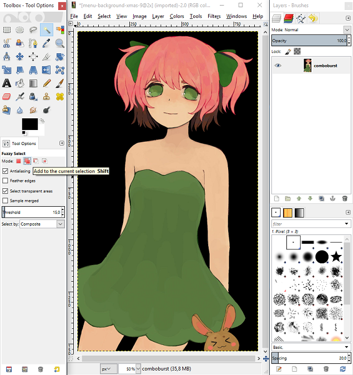This screenshot has height=375, width=353.
Task: Open the File menu
Action: [74, 16]
